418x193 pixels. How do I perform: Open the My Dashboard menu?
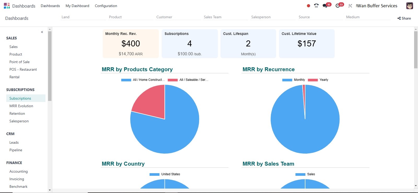[x=77, y=6]
